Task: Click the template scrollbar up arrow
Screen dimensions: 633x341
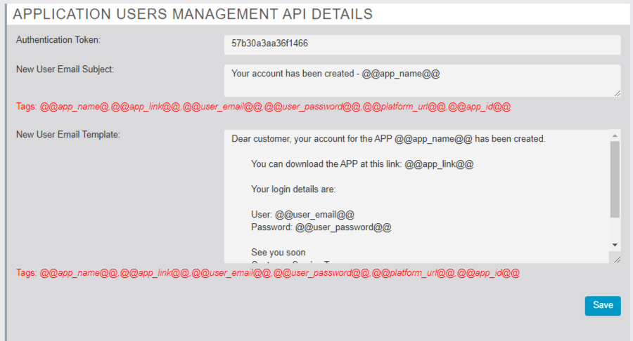Action: pyautogui.click(x=615, y=135)
